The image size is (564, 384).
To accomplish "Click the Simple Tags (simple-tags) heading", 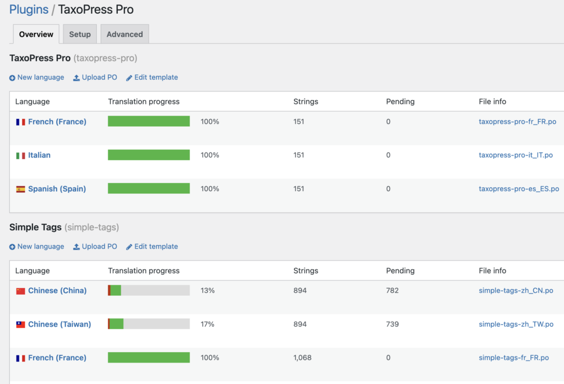I will click(64, 227).
